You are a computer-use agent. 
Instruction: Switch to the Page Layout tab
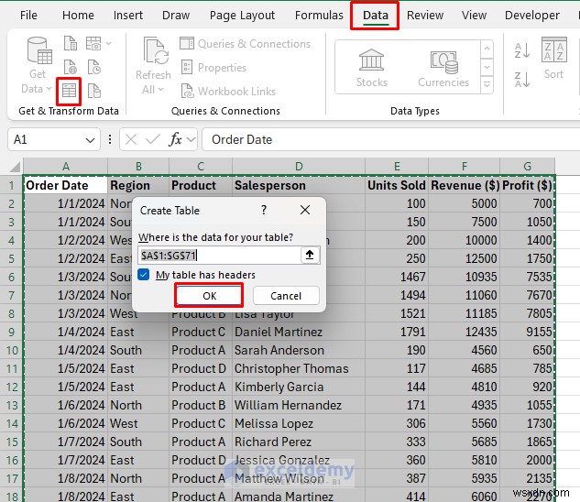(242, 16)
